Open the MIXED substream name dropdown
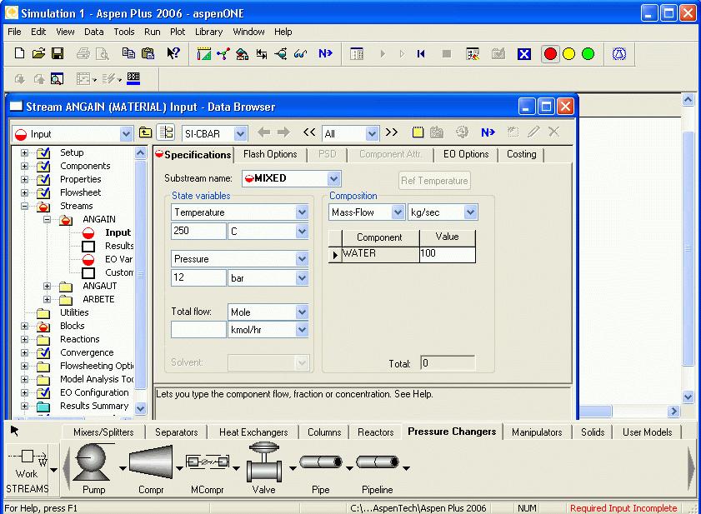This screenshot has height=514, width=701. pyautogui.click(x=333, y=178)
